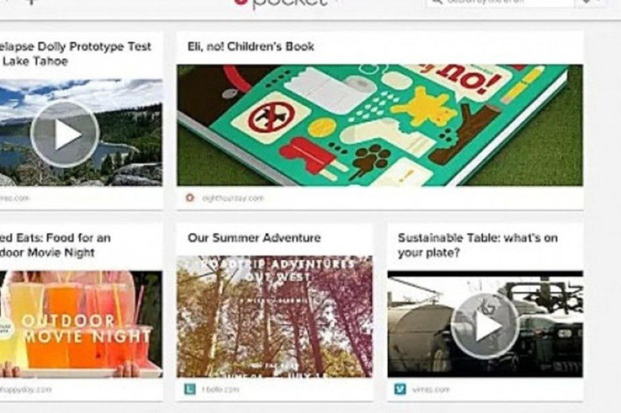Open the Food for an Outdoor Movie Night title
This screenshot has height=413, width=621.
click(x=55, y=245)
